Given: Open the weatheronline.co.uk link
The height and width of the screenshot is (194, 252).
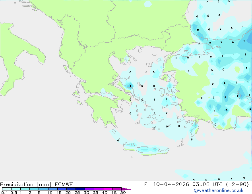Looking at the screenshot, I should point(219,190).
